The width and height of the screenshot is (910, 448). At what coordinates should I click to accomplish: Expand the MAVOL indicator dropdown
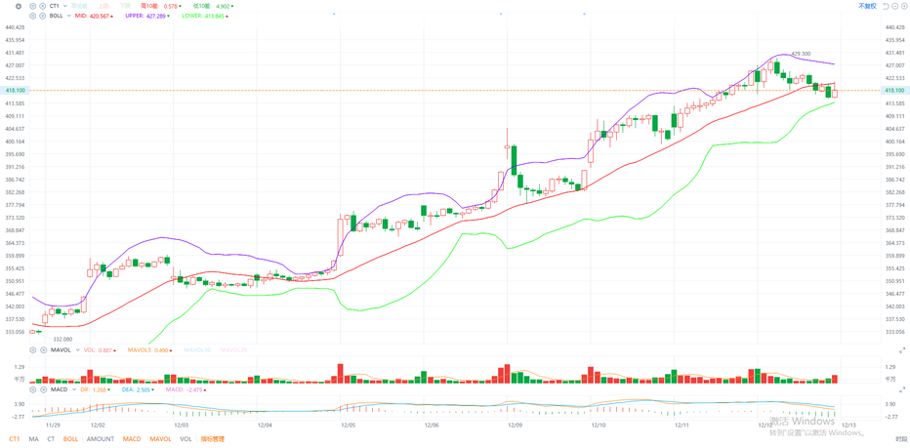pyautogui.click(x=78, y=350)
